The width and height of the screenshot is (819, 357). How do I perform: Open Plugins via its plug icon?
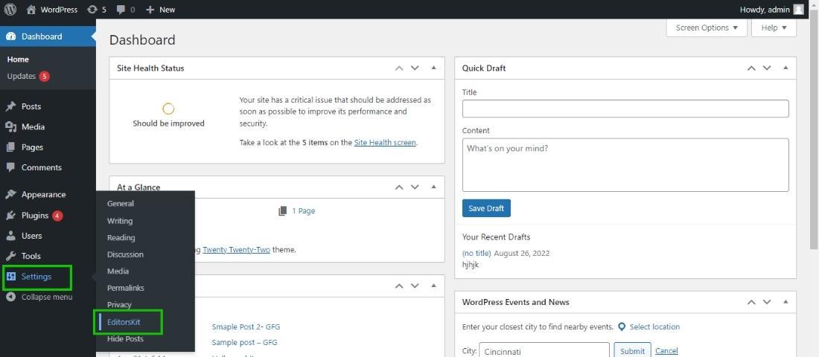10,216
